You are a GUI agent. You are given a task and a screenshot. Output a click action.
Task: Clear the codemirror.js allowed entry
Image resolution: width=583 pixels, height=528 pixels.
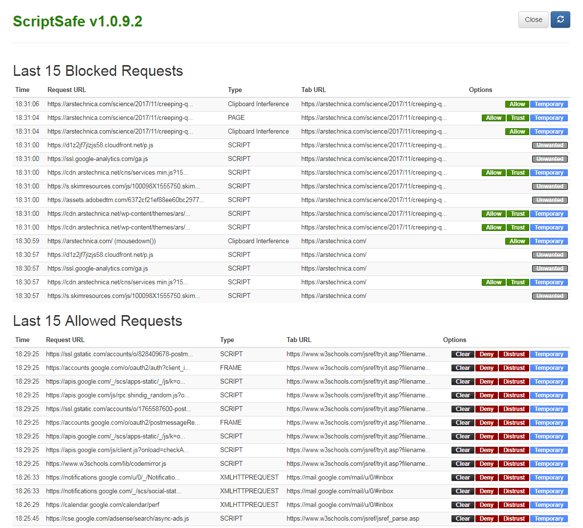coord(462,463)
